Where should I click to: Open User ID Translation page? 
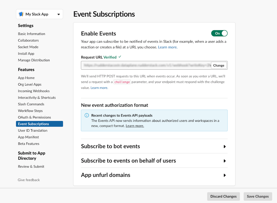pyautogui.click(x=33, y=131)
